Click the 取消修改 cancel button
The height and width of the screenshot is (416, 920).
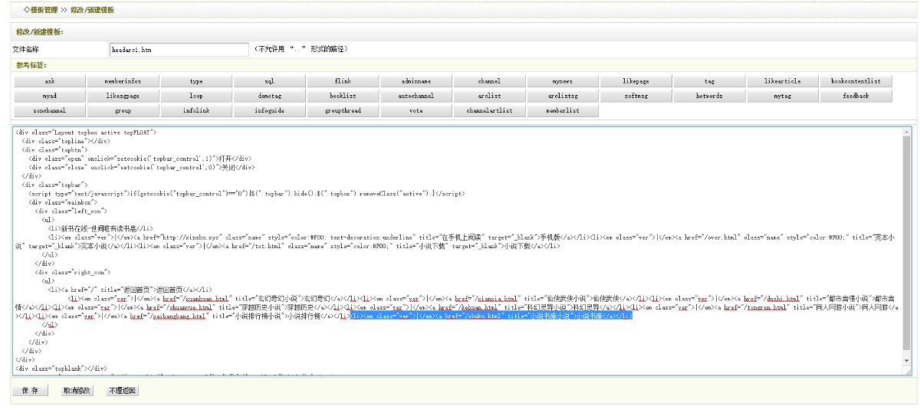pos(77,391)
